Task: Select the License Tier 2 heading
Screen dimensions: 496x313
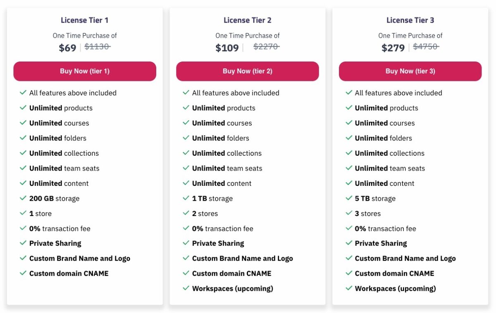Action: (x=248, y=20)
